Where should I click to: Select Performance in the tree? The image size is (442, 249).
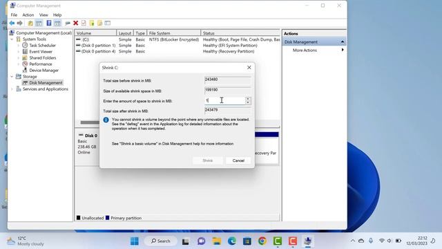tap(40, 64)
